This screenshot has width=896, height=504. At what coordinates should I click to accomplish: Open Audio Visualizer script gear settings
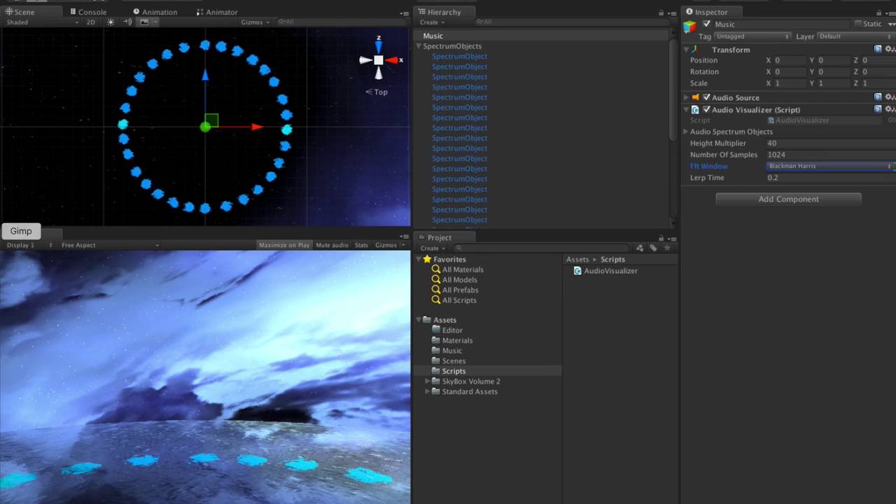click(890, 109)
